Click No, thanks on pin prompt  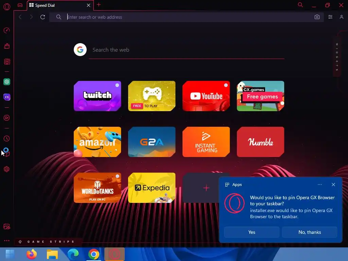pyautogui.click(x=310, y=232)
